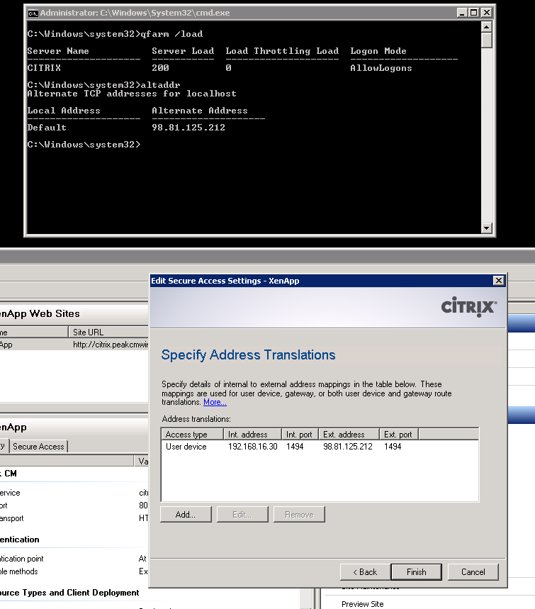Click Int. address column header
The height and width of the screenshot is (609, 535).
click(x=253, y=434)
